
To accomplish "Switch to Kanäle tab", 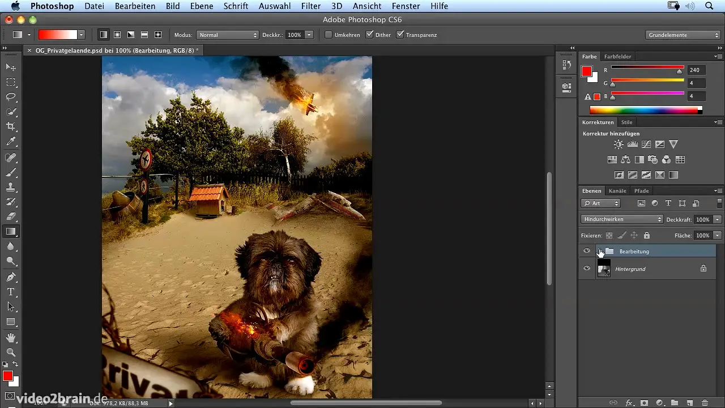I will (617, 191).
